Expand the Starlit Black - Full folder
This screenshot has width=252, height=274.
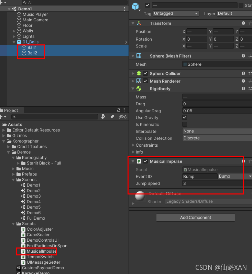(x=18, y=163)
